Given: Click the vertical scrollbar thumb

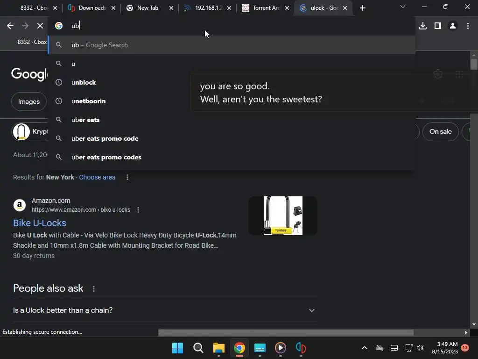Looking at the screenshot, I should (474, 64).
